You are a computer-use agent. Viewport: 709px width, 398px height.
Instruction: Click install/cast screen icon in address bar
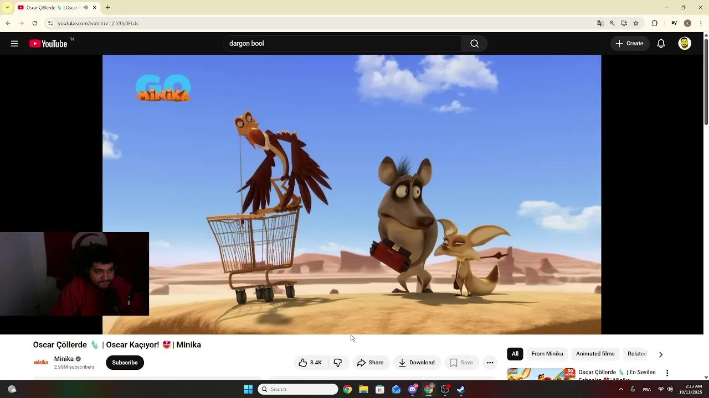624,23
